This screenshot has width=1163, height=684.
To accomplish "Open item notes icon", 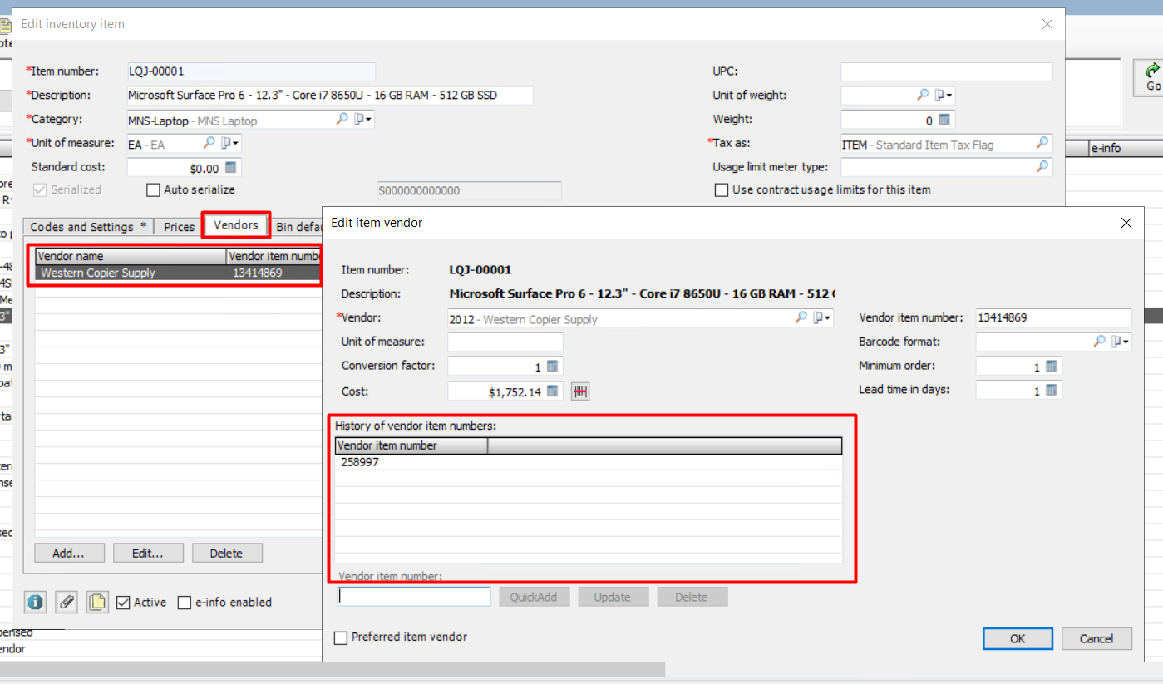I will point(97,603).
